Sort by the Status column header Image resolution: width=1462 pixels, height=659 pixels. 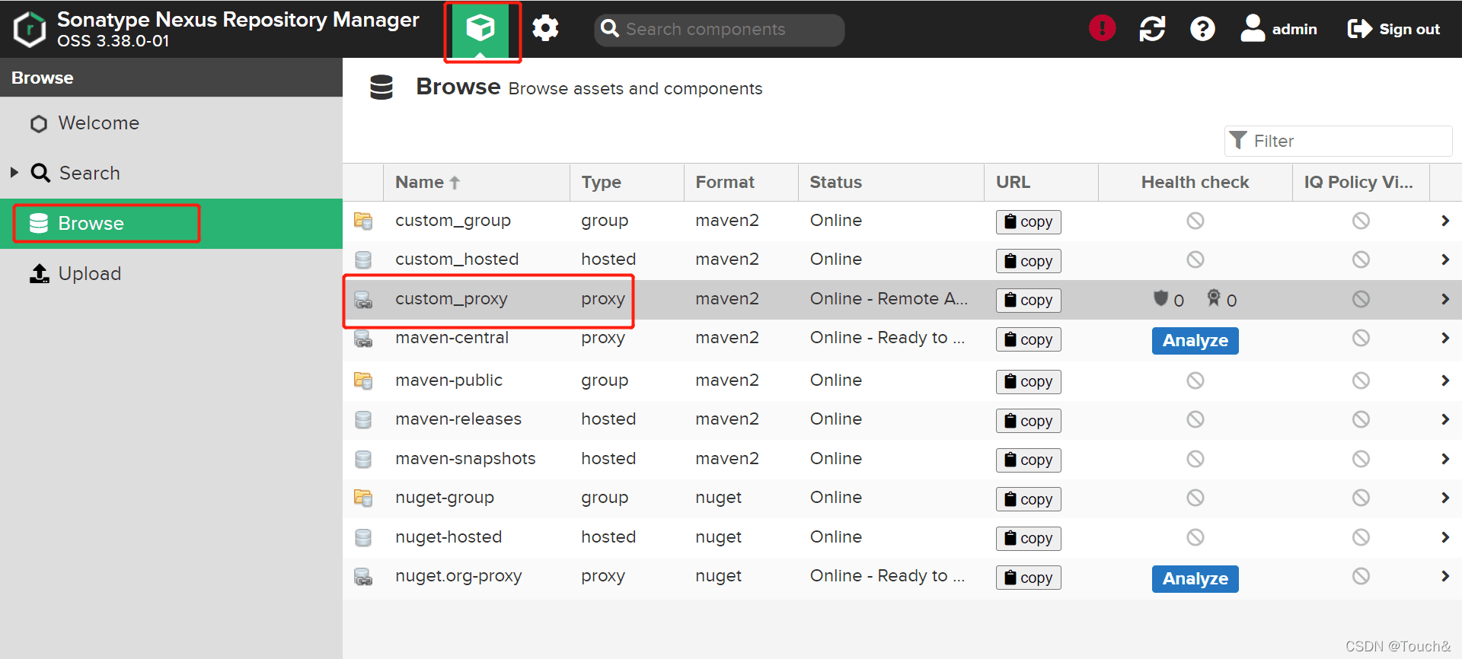point(891,182)
